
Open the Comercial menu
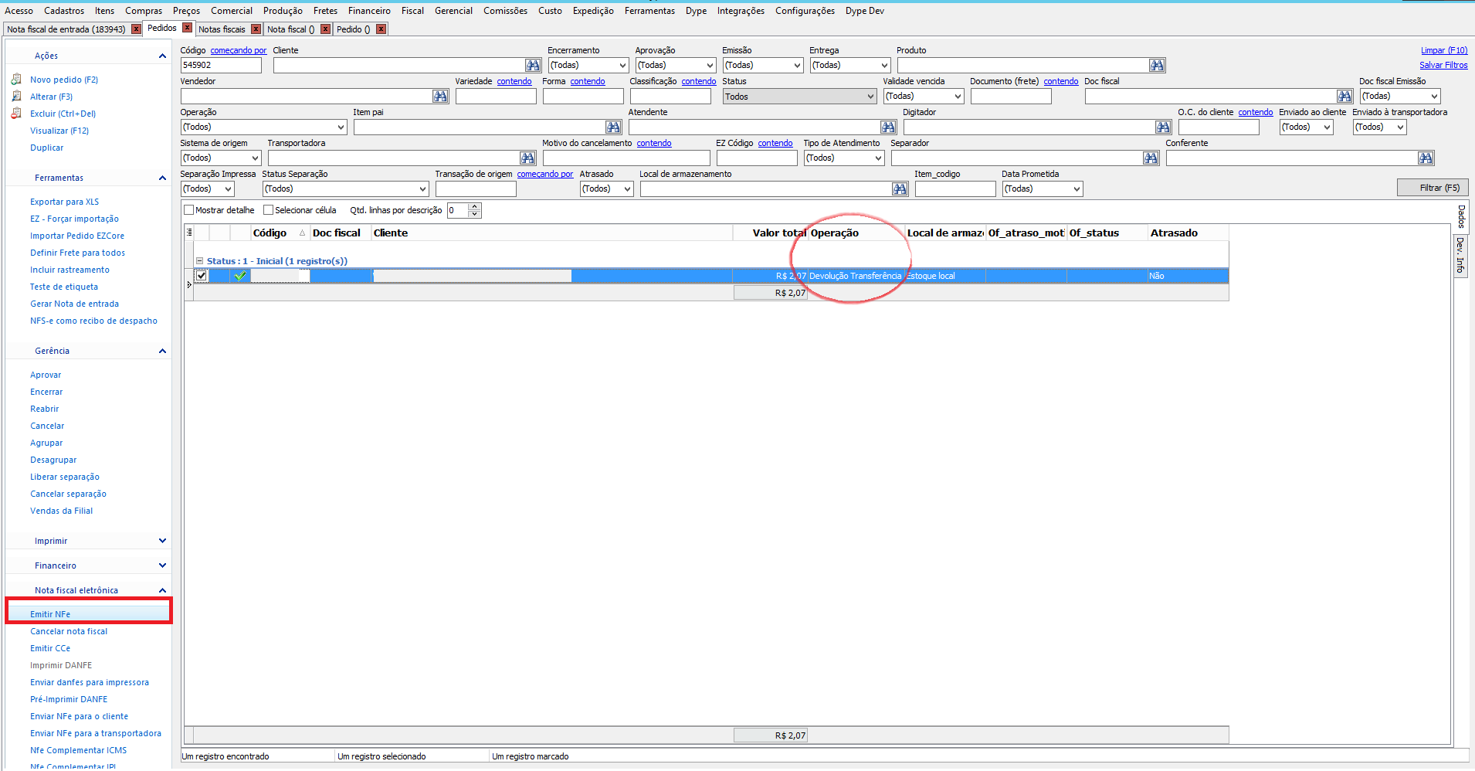pos(232,11)
